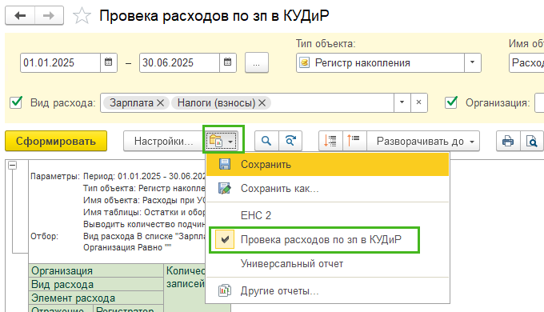544x312 pixels.
Task: Go forward with the right arrow button
Action: tap(49, 16)
